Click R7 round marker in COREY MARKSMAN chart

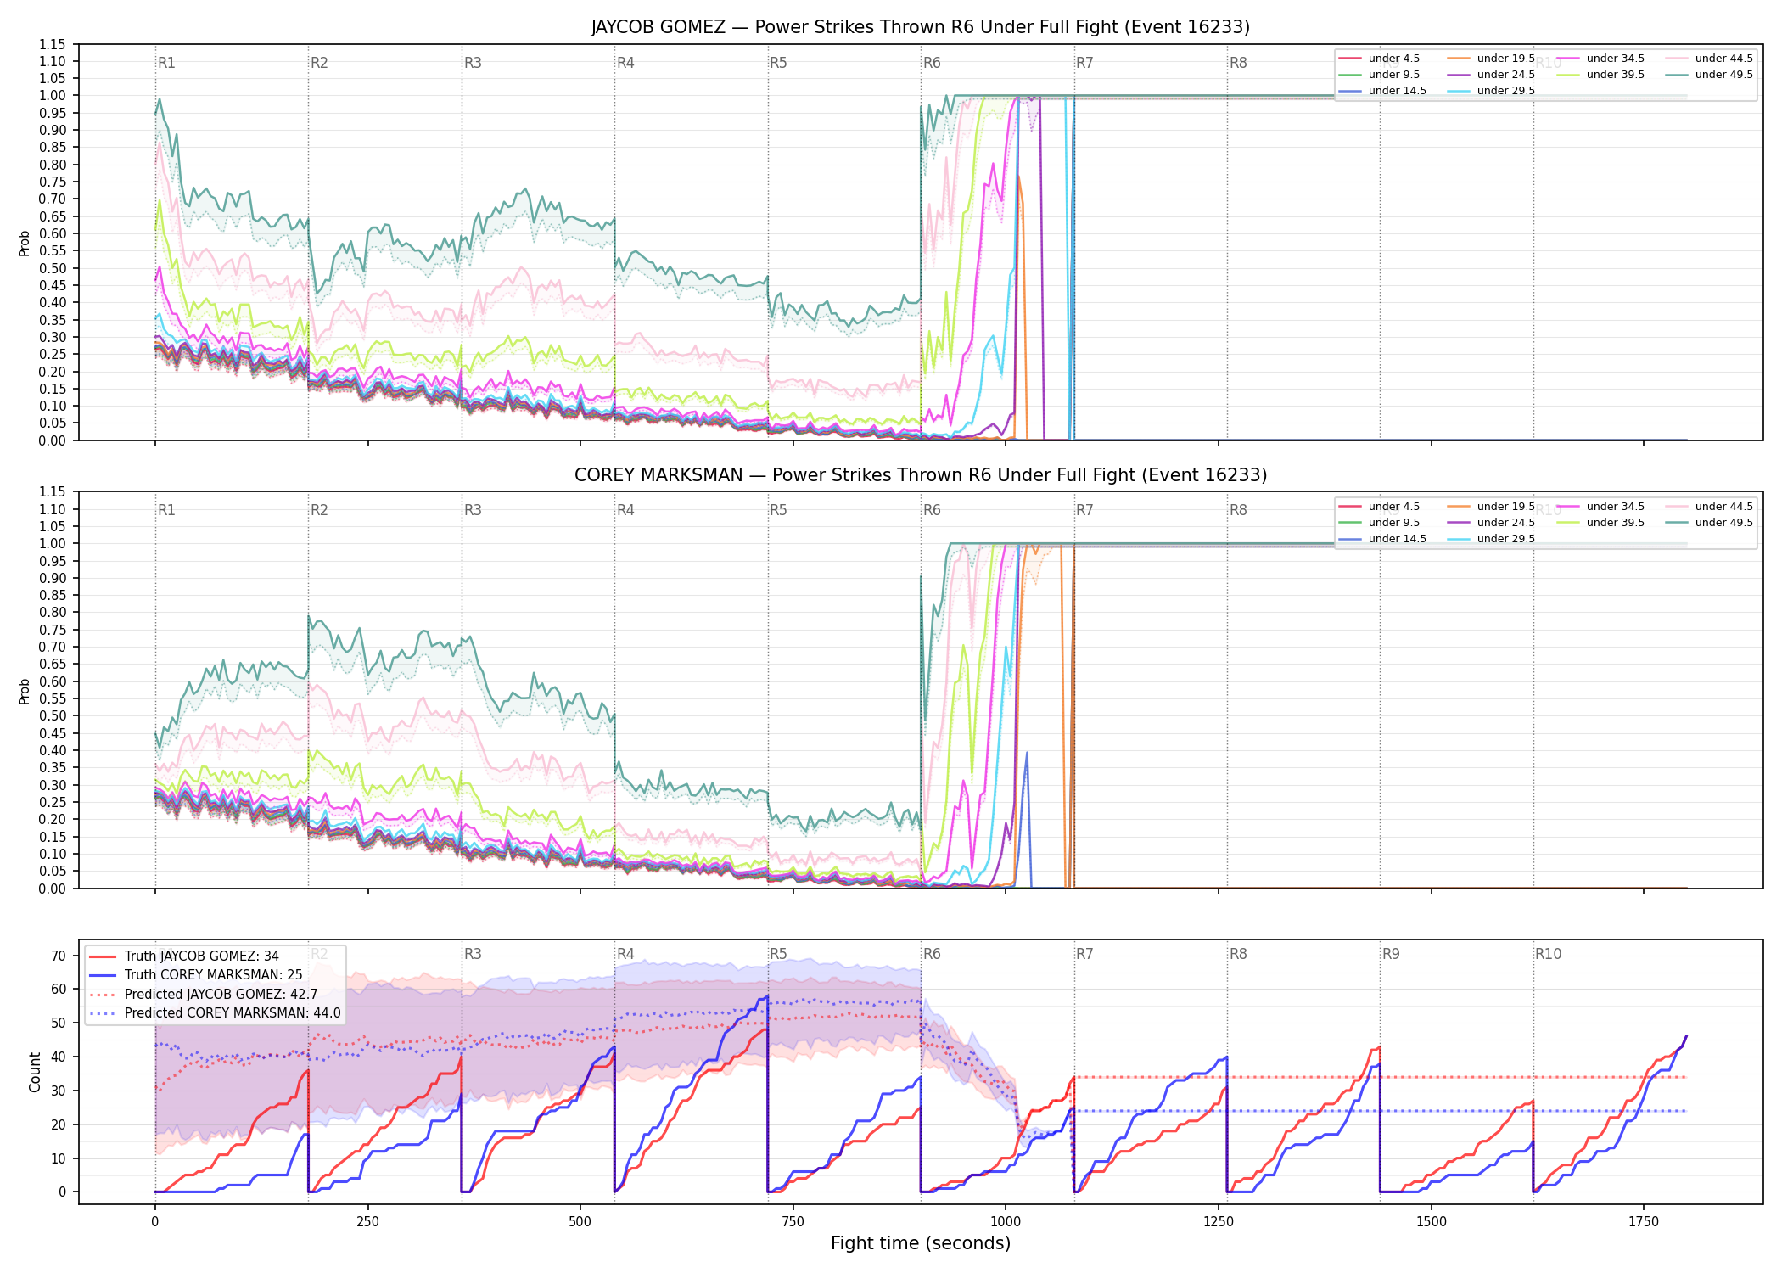click(x=1084, y=510)
